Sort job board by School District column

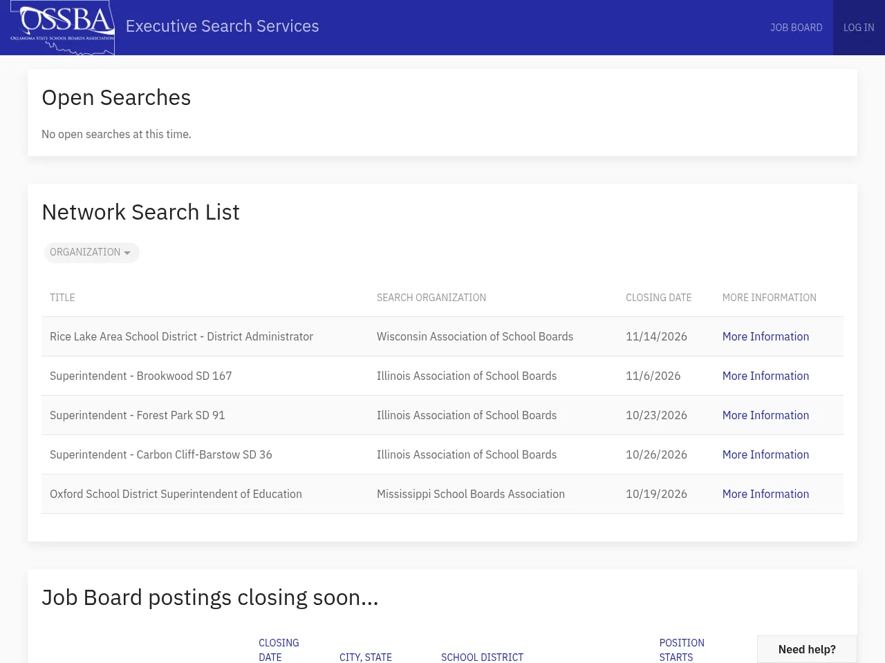pyautogui.click(x=482, y=657)
